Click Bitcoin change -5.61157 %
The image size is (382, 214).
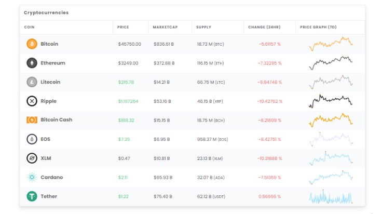269,44
